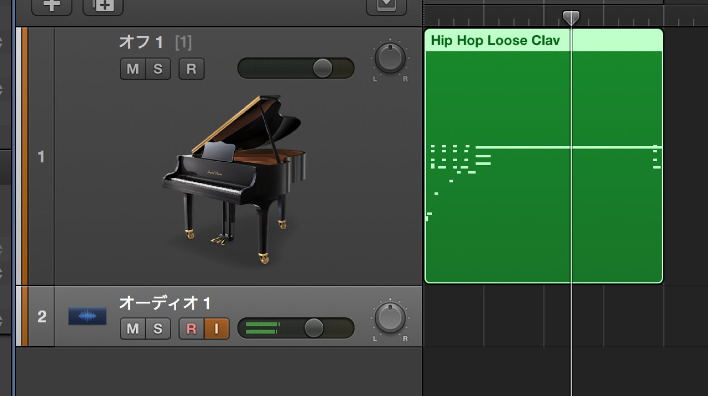This screenshot has height=396, width=708.
Task: Add a new track with plus button
Action: [x=52, y=6]
